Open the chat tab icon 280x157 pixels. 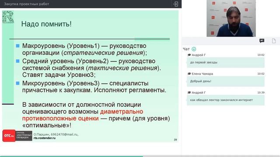pos(262,41)
